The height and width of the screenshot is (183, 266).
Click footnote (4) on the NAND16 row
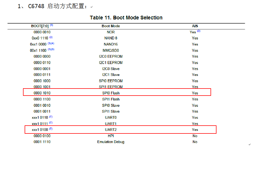tap(53, 43)
